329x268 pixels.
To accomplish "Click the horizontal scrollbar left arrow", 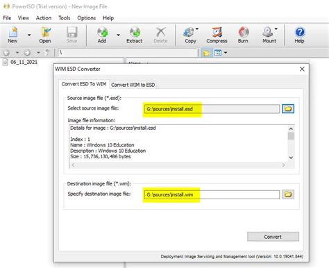I will tap(73, 165).
